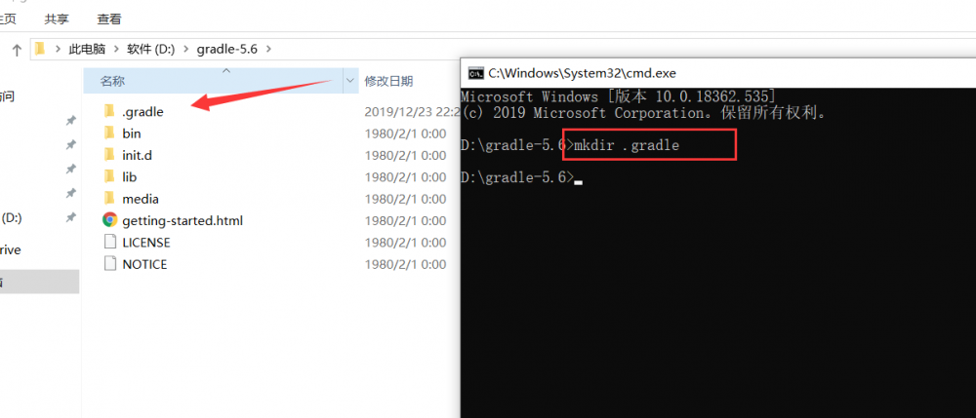Open the 共享 ribbon tab
This screenshot has height=418, width=976.
click(57, 19)
